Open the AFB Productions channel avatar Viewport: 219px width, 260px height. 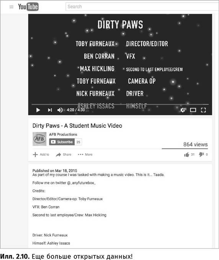(x=39, y=139)
